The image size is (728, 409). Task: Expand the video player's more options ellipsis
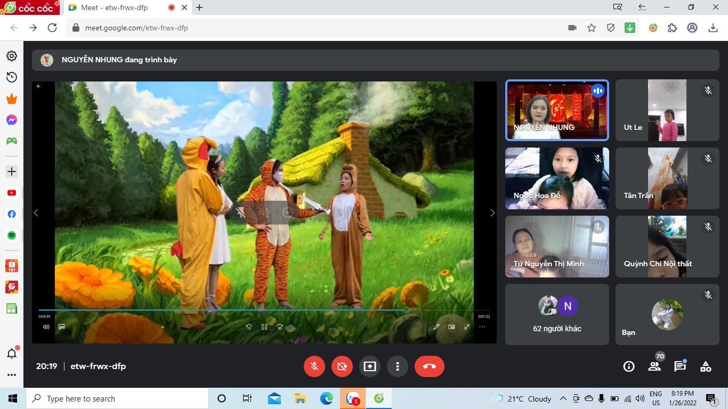[482, 327]
